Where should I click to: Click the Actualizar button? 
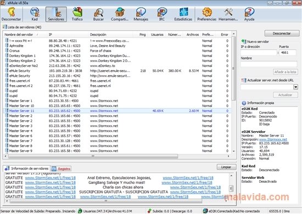click(285, 95)
